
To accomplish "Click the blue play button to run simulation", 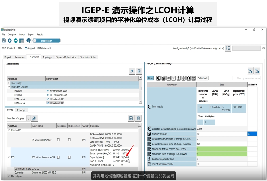I will pos(10,40).
